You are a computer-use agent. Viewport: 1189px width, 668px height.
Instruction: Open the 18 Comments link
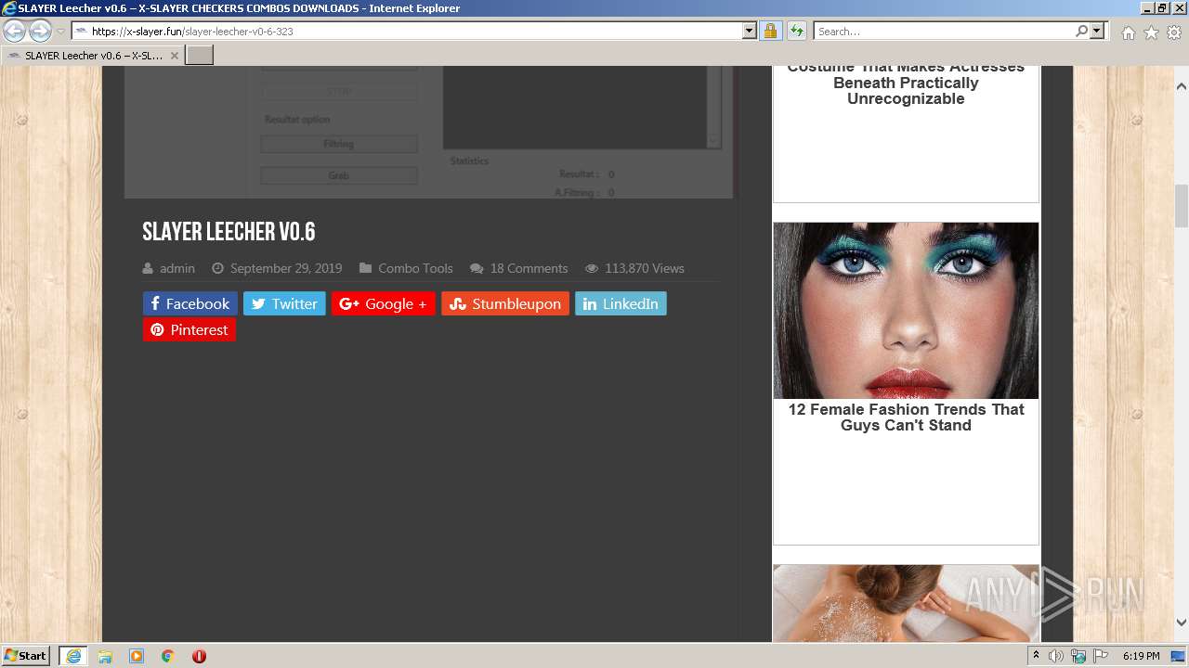coord(529,268)
